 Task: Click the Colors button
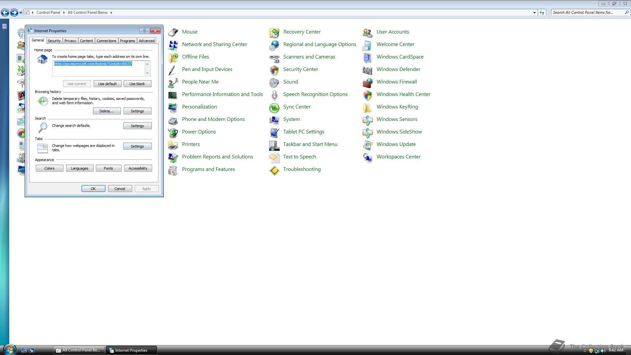tap(50, 168)
